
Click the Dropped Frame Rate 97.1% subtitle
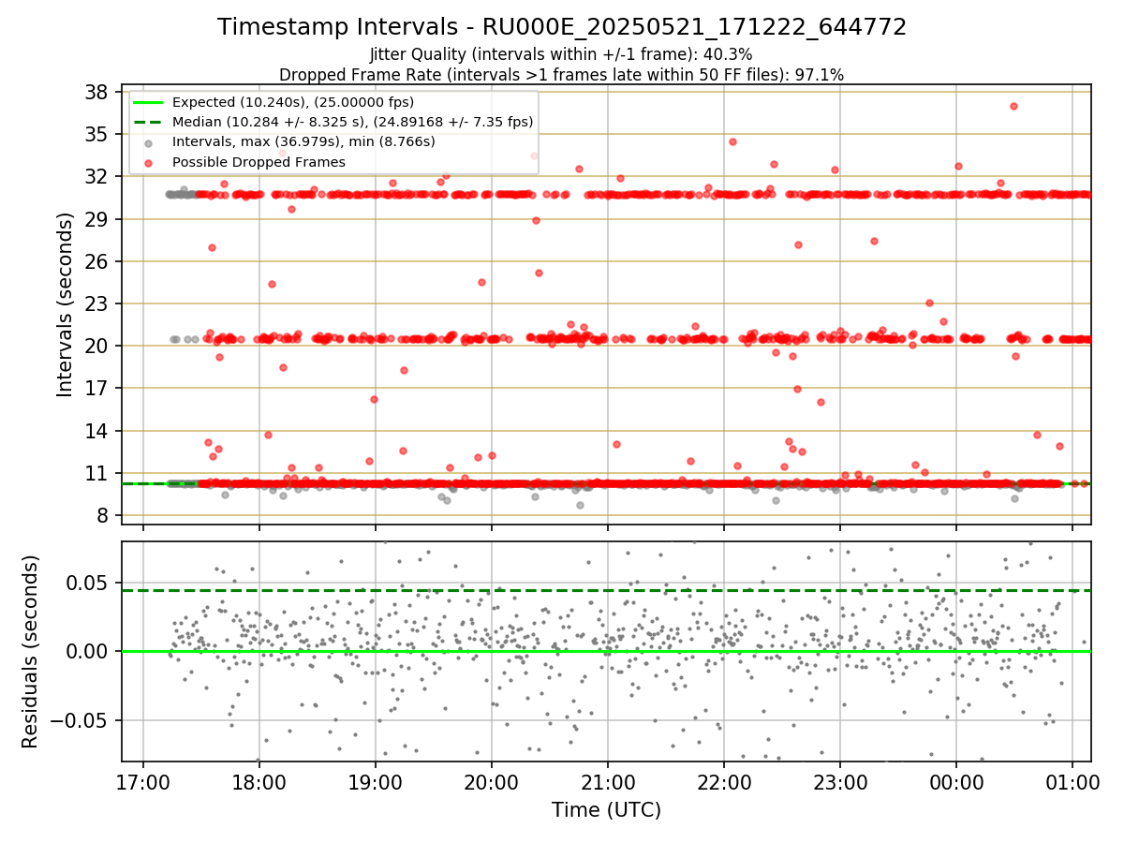[561, 74]
